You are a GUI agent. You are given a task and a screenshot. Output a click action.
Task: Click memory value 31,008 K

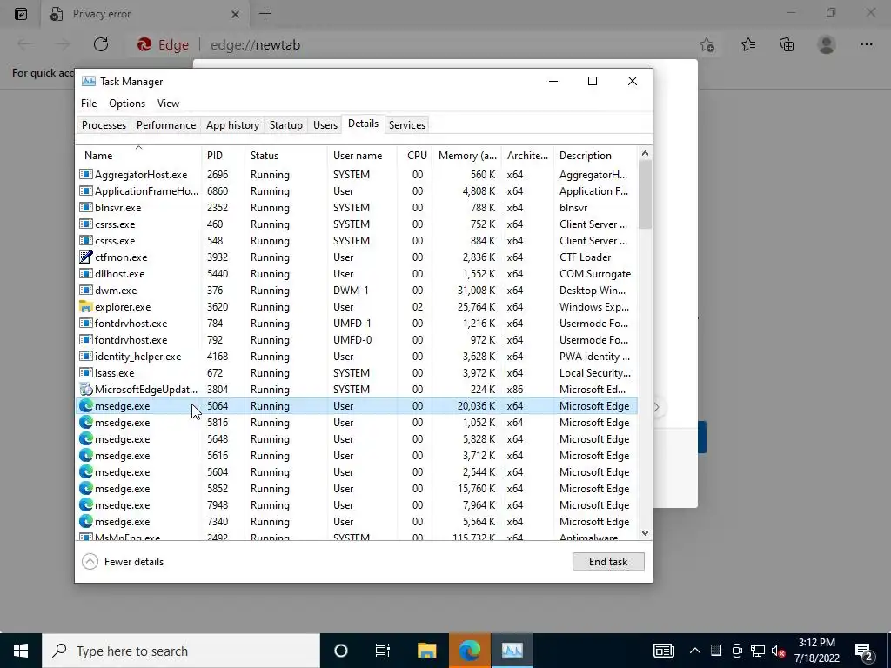pyautogui.click(x=476, y=291)
